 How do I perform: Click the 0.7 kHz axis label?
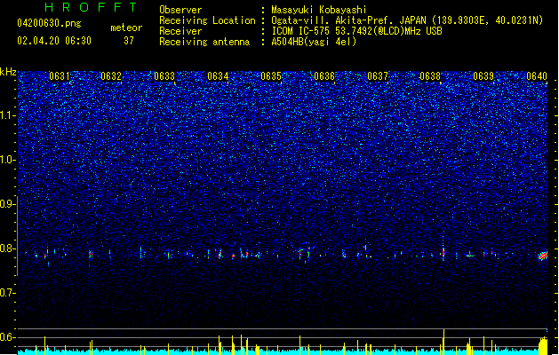8,293
